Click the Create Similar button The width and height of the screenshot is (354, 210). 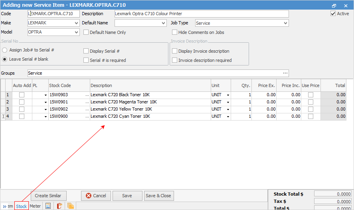tap(48, 196)
